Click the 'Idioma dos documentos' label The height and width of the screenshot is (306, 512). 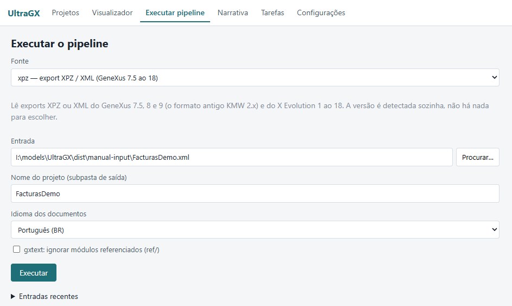[49, 214]
